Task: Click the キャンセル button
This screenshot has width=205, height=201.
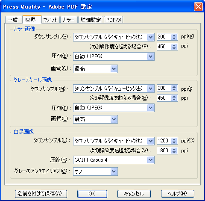Action: pyautogui.click(x=134, y=194)
